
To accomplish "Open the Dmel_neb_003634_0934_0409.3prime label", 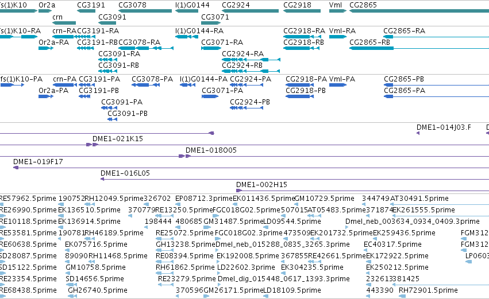I will (x=412, y=222).
